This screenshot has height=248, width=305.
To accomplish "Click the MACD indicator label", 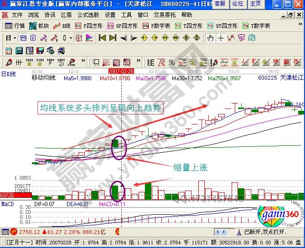I will pyautogui.click(x=7, y=204).
